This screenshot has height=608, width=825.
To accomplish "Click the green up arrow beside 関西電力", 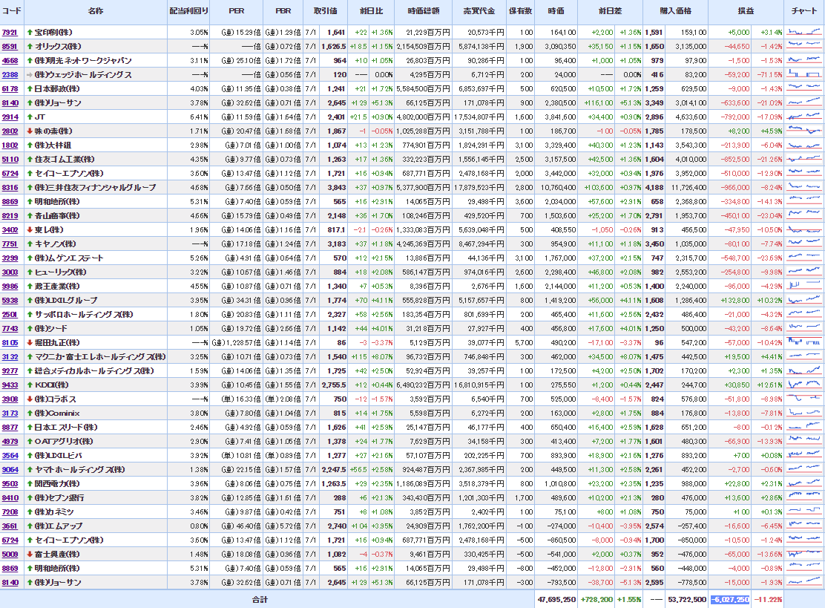I will [x=30, y=484].
